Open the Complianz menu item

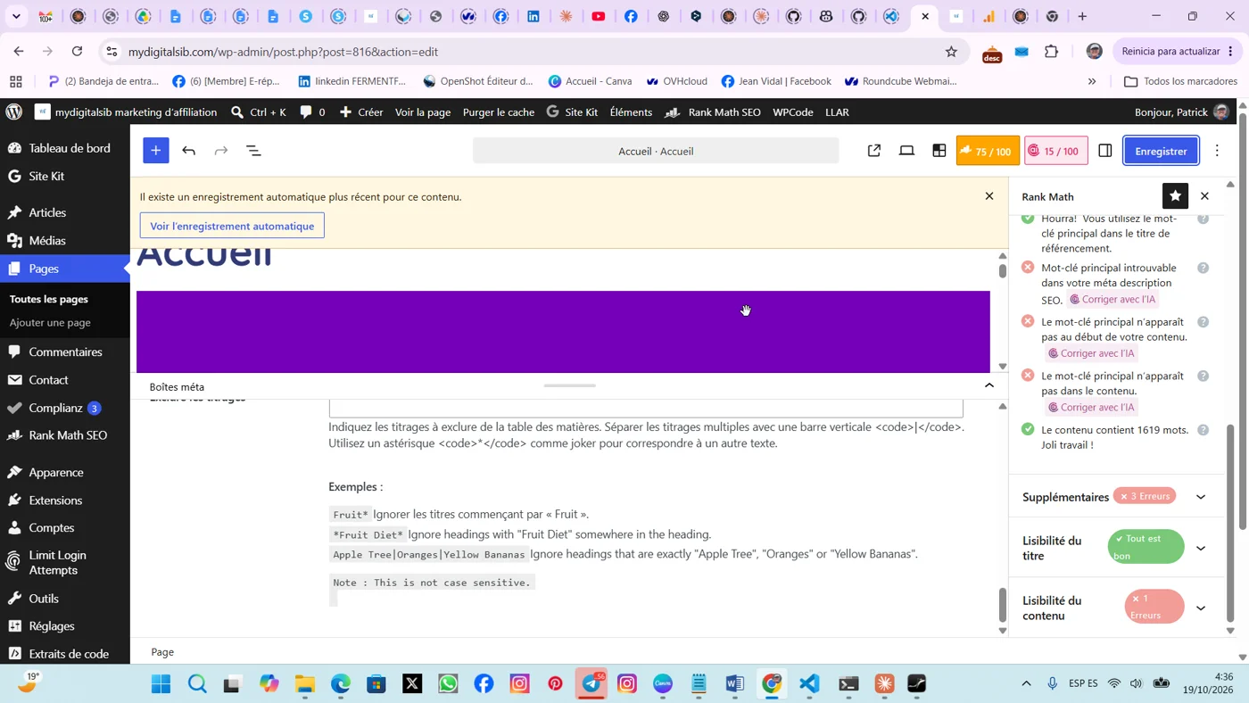(x=55, y=408)
